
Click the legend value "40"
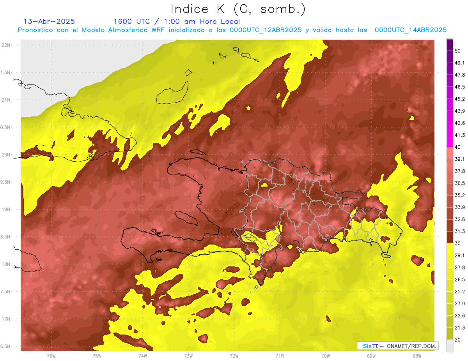pos(458,147)
